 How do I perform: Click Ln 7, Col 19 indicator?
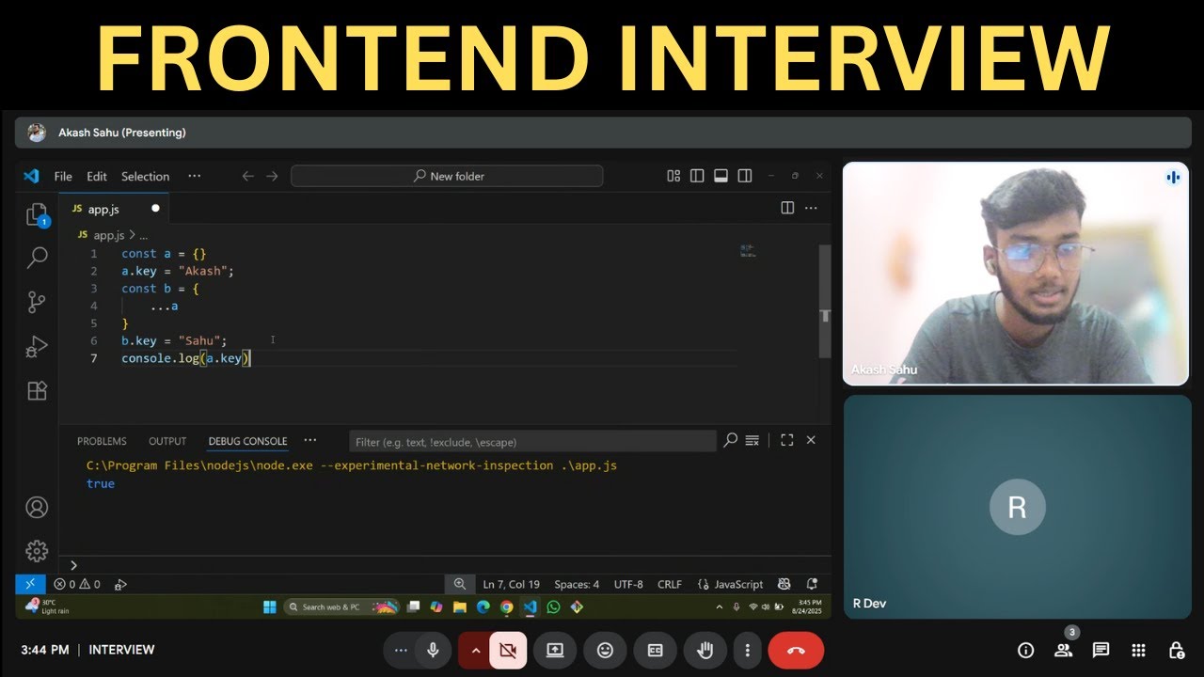pos(512,584)
